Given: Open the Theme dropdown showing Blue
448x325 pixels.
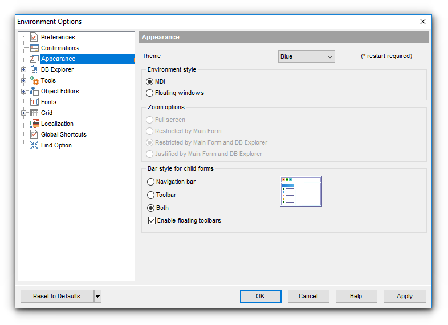Looking at the screenshot, I should pos(306,56).
